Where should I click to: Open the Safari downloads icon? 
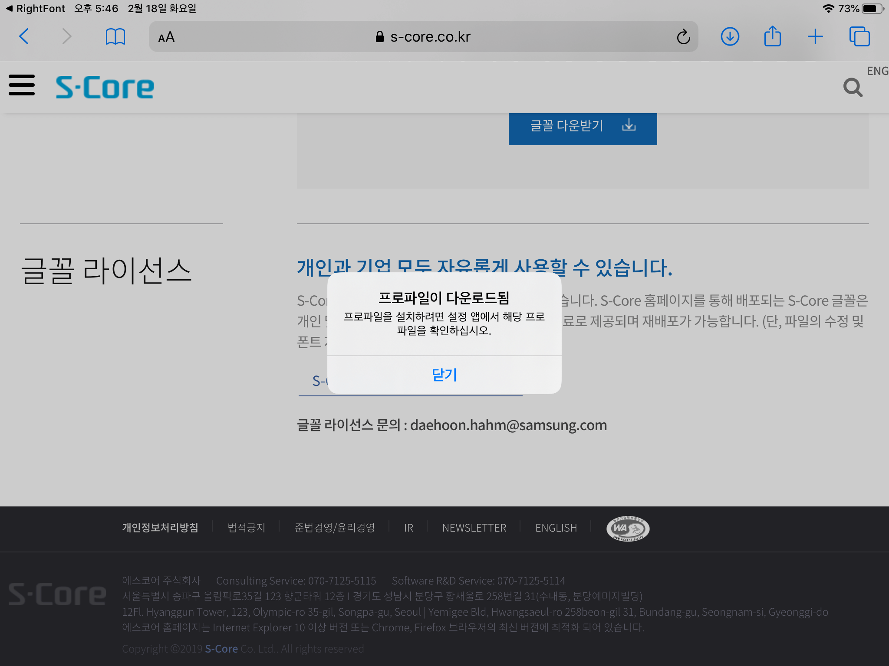click(x=730, y=36)
